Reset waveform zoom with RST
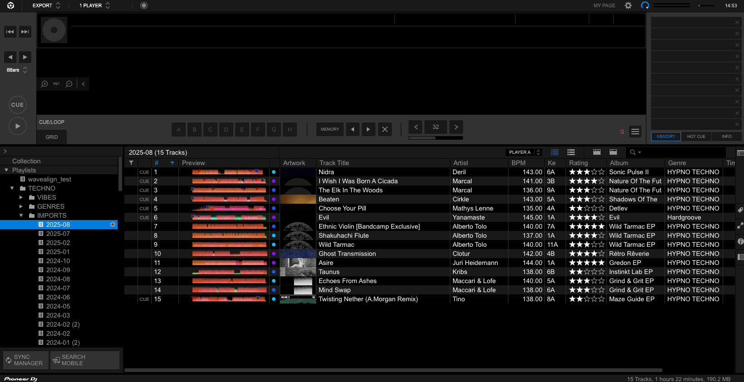The width and height of the screenshot is (744, 382). [56, 84]
